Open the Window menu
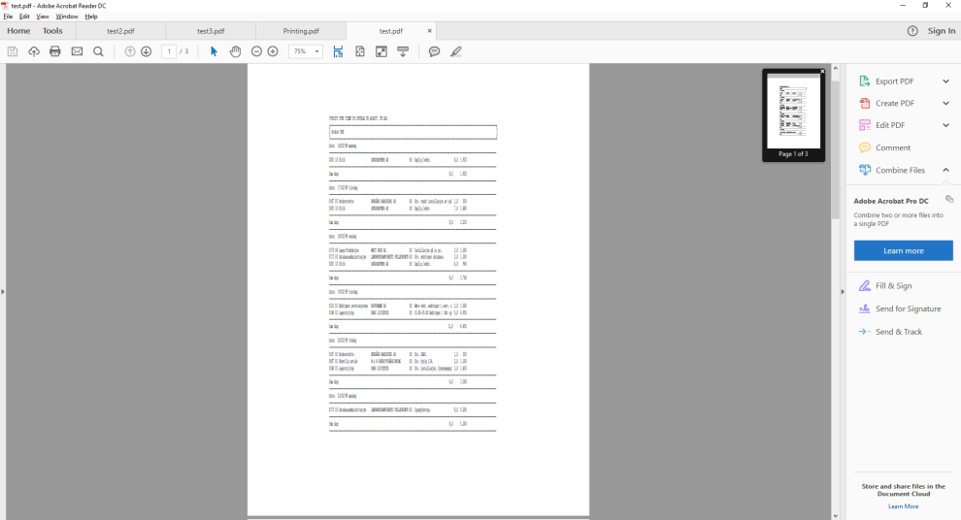Image resolution: width=961 pixels, height=520 pixels. [67, 16]
